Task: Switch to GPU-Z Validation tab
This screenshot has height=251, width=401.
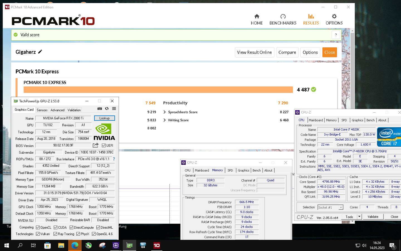Action: tap(74, 110)
